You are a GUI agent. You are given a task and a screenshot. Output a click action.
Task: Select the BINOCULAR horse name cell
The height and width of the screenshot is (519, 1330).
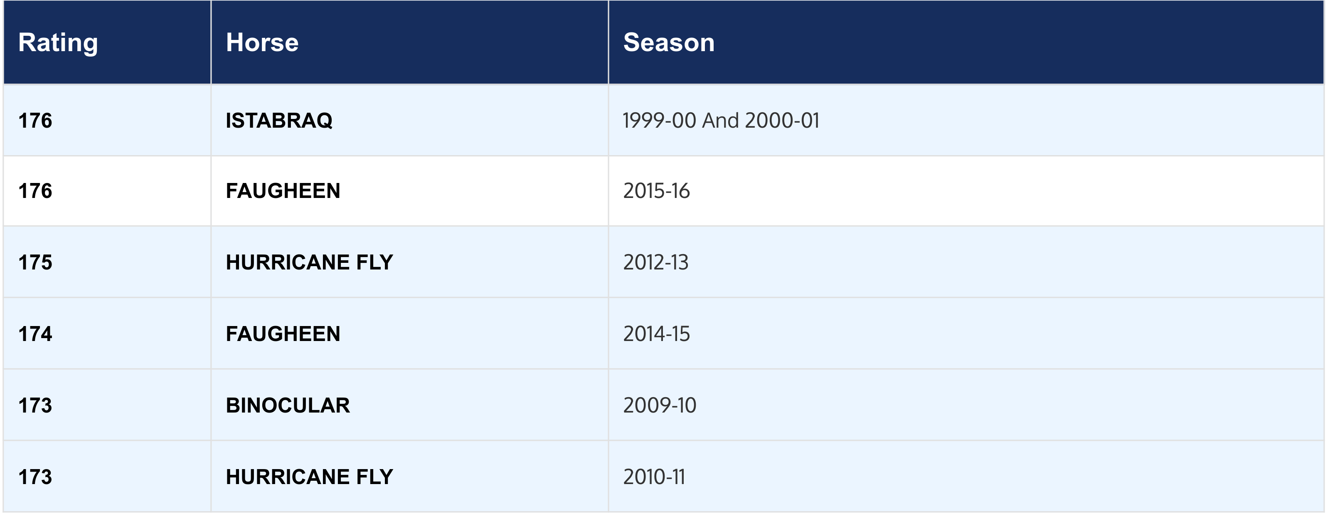[x=409, y=405]
